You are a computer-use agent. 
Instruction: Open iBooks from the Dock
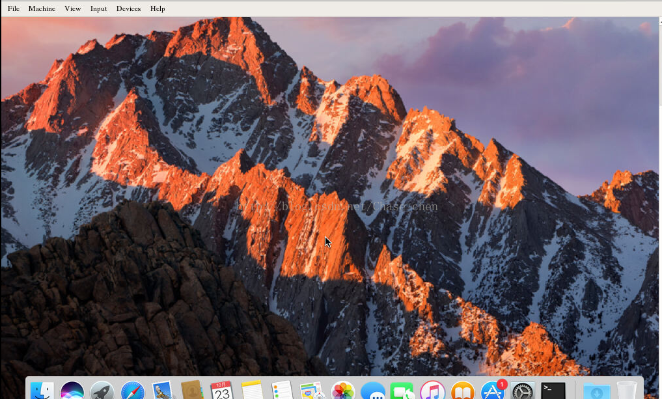point(463,390)
